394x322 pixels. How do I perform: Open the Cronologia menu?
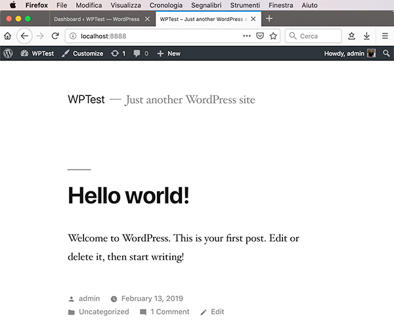tap(165, 5)
